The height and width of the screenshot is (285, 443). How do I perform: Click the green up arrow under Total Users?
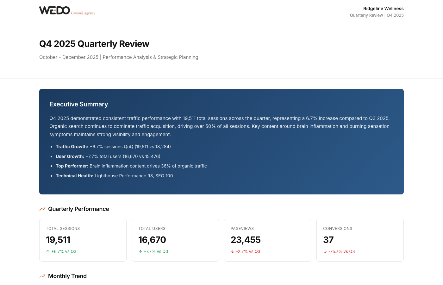(x=140, y=252)
